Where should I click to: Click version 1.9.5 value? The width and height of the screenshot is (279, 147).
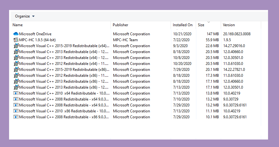[x=227, y=40]
